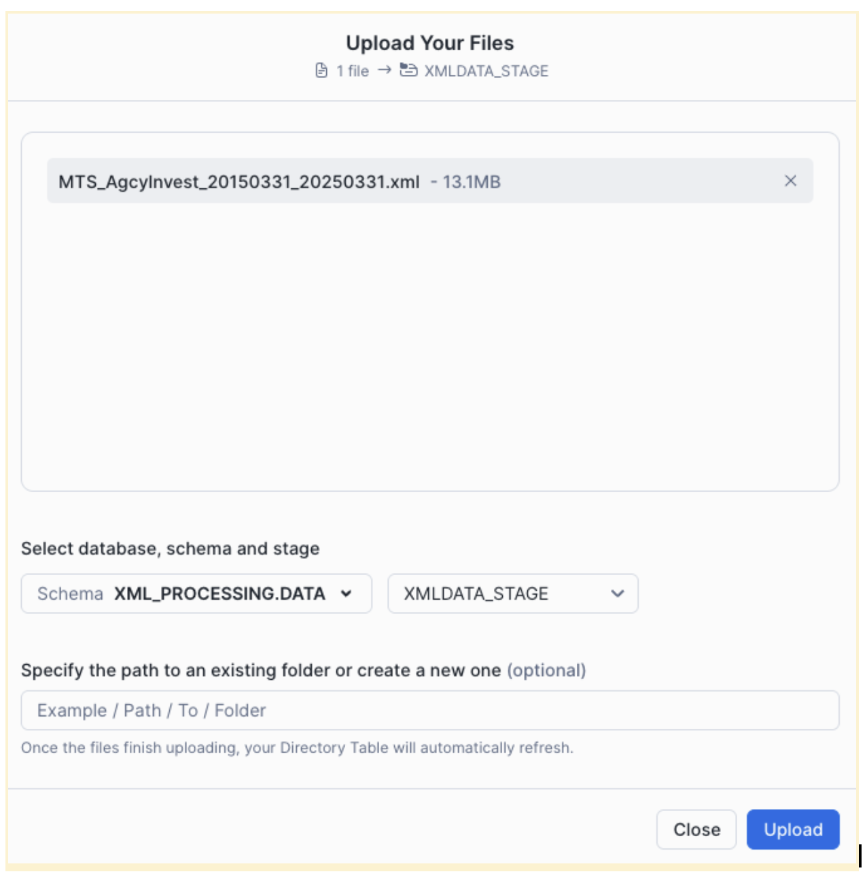Click "Select database, schema and stage" label
This screenshot has height=877, width=867.
coord(170,549)
